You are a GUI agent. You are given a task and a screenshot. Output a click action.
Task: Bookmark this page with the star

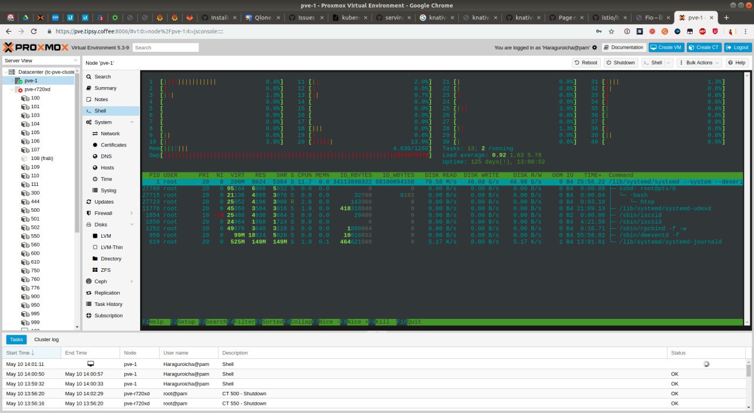611,31
